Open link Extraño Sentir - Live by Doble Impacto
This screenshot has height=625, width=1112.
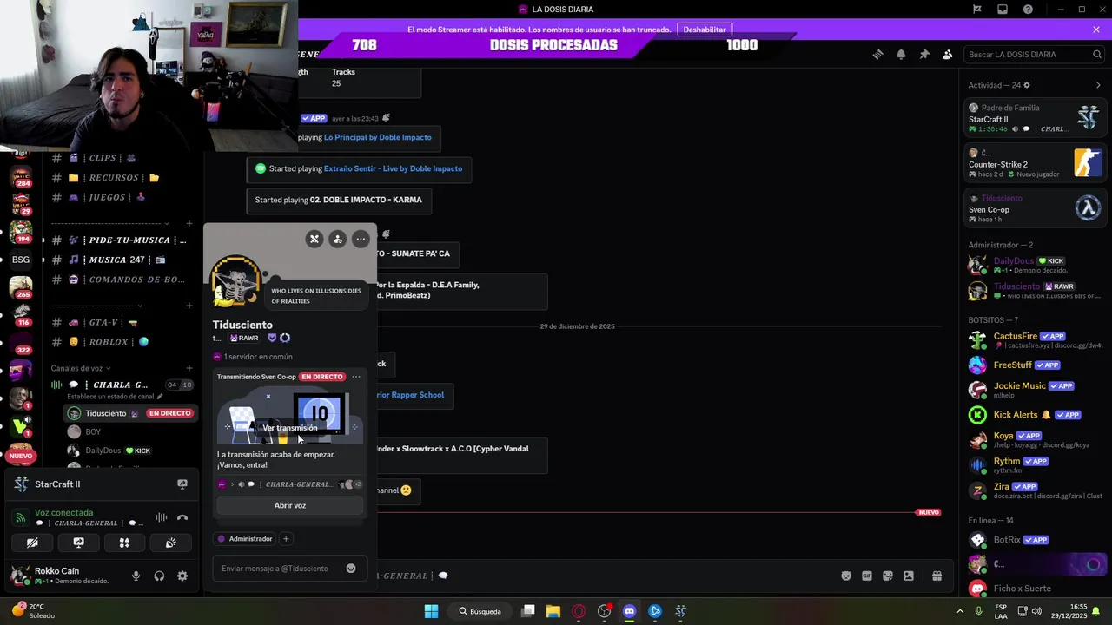[x=393, y=168]
